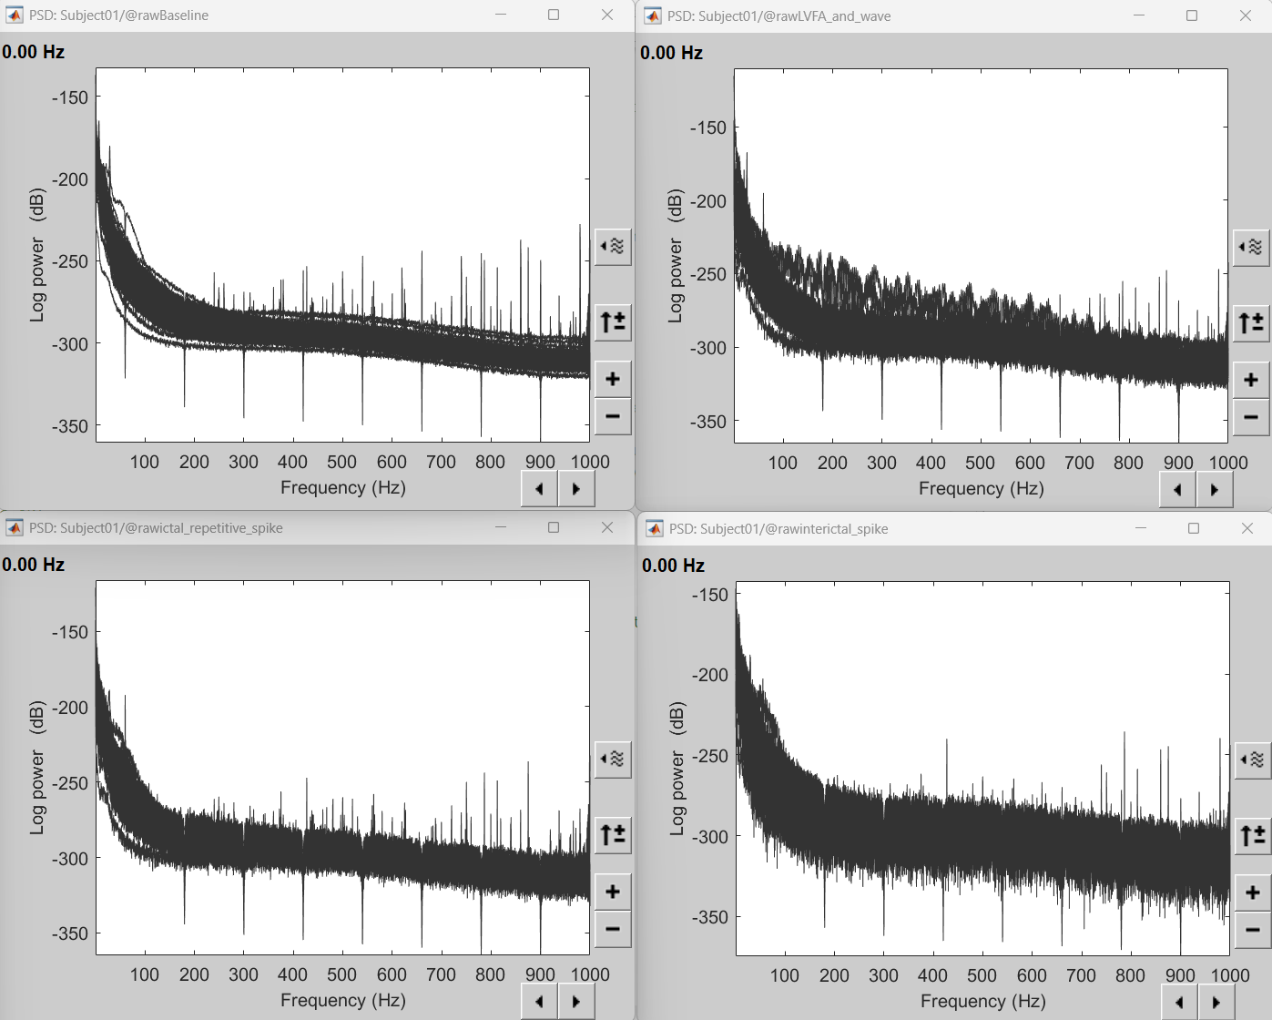Screen dimensions: 1272x1020
Task: Click autoscale icon in rawinterictal_spike window
Action: pos(1253,835)
